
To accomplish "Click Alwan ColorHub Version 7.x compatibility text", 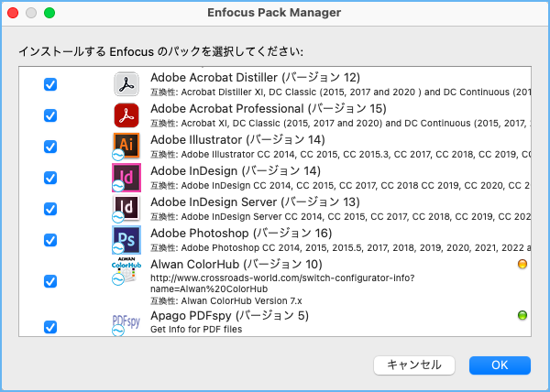I will tap(226, 301).
